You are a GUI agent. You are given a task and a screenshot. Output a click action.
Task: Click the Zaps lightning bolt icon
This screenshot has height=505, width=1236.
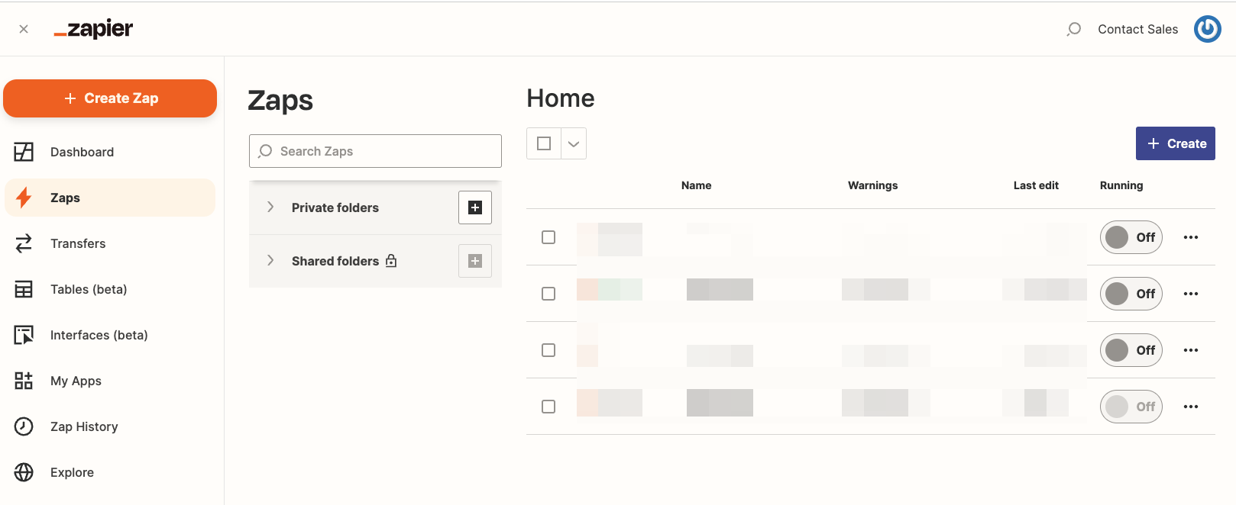(24, 198)
